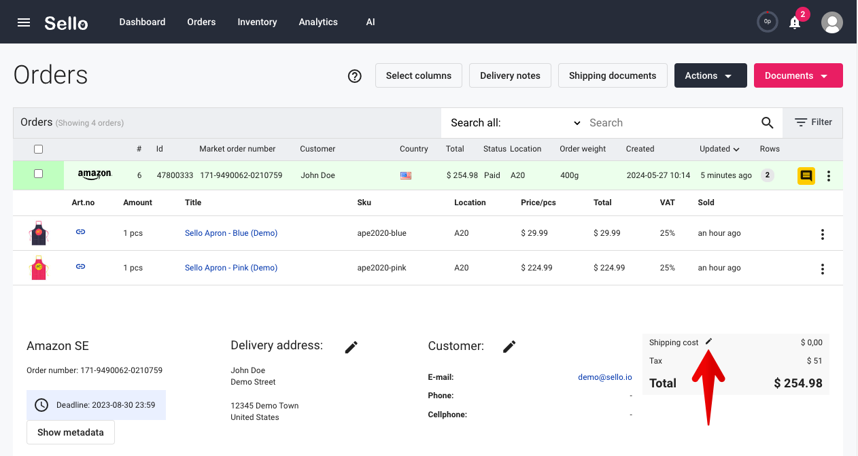Image resolution: width=858 pixels, height=456 pixels.
Task: Open the notifications bell
Action: pos(794,22)
